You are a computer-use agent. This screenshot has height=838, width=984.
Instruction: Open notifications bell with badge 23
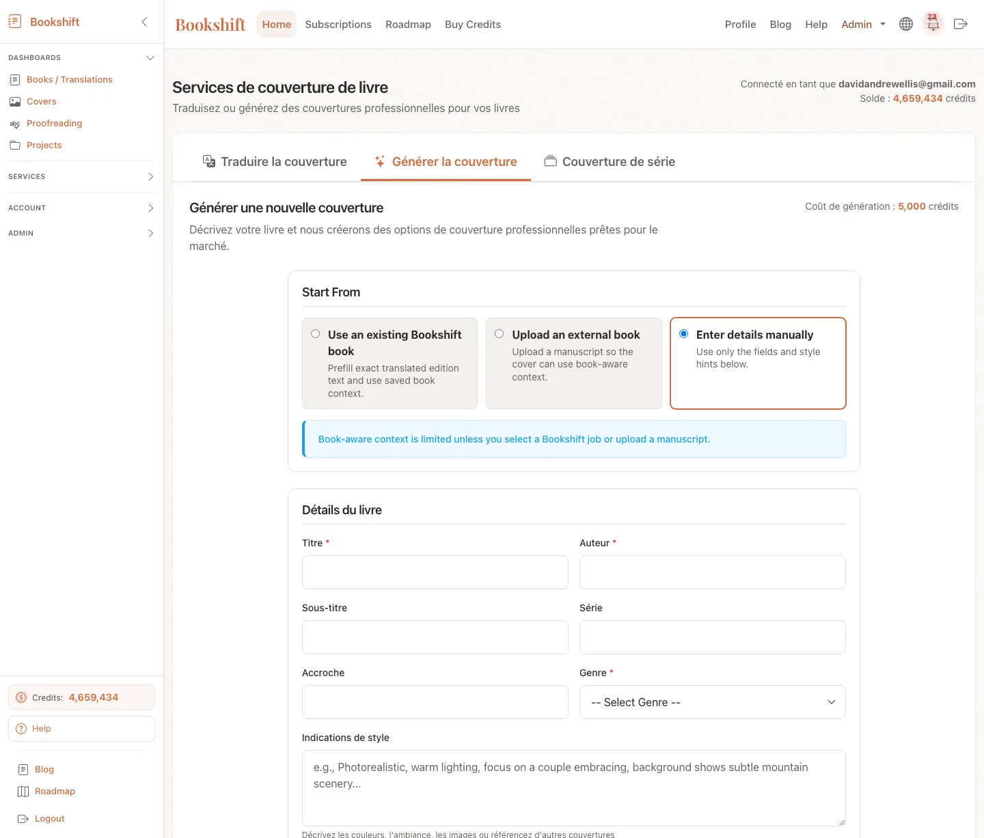(x=933, y=24)
